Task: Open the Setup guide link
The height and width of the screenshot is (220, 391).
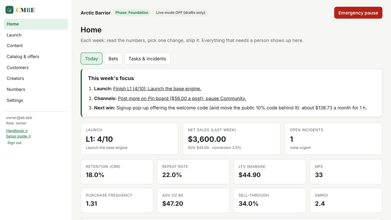Action: click(18, 136)
